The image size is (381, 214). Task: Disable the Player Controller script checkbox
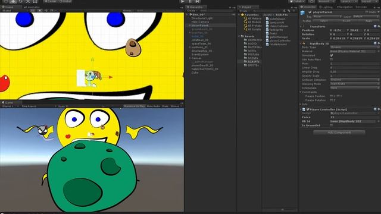tap(308, 109)
